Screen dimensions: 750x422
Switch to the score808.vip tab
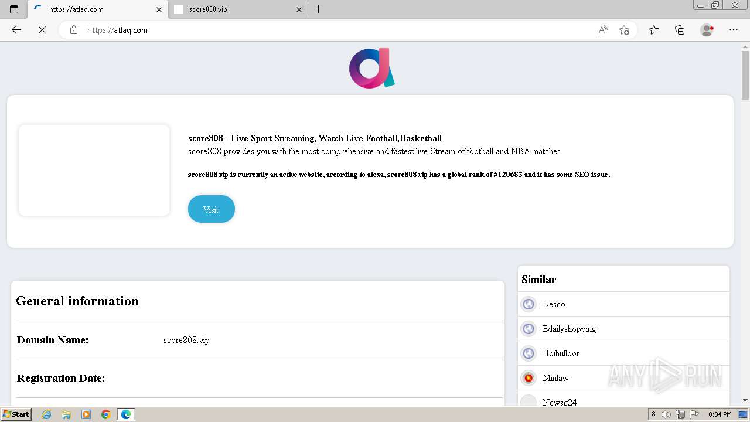pyautogui.click(x=238, y=9)
